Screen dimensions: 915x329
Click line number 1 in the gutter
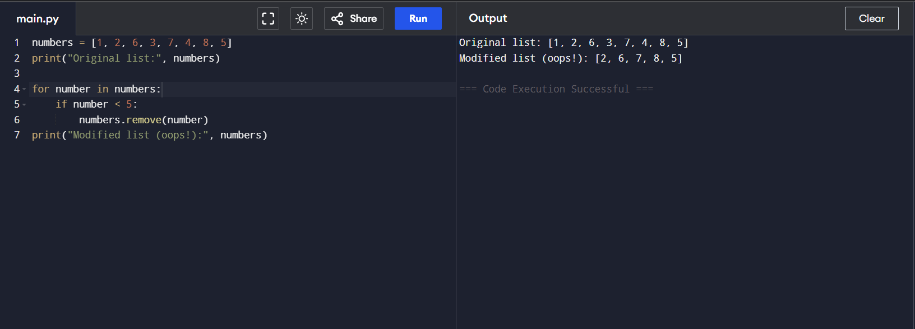click(x=17, y=43)
